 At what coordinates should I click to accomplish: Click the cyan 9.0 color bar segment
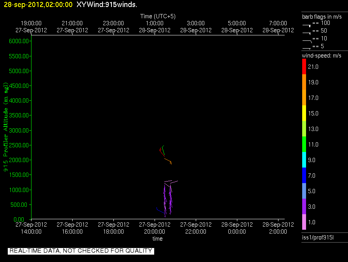coord(304,160)
